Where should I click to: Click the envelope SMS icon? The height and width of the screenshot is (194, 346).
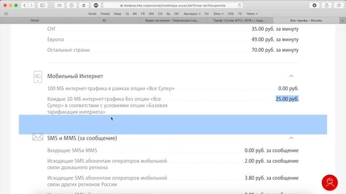coord(38,137)
